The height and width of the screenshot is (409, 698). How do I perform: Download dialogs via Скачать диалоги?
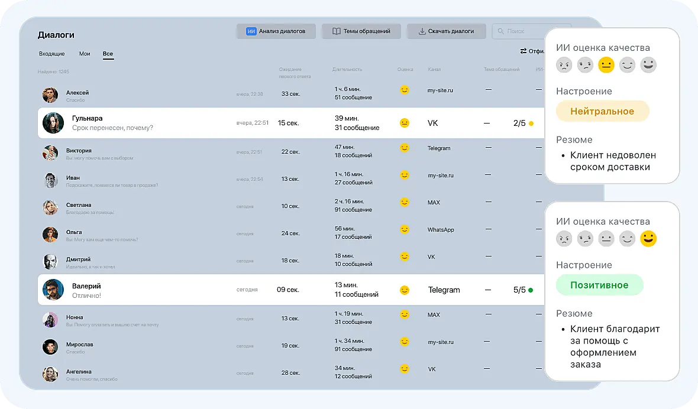(446, 31)
